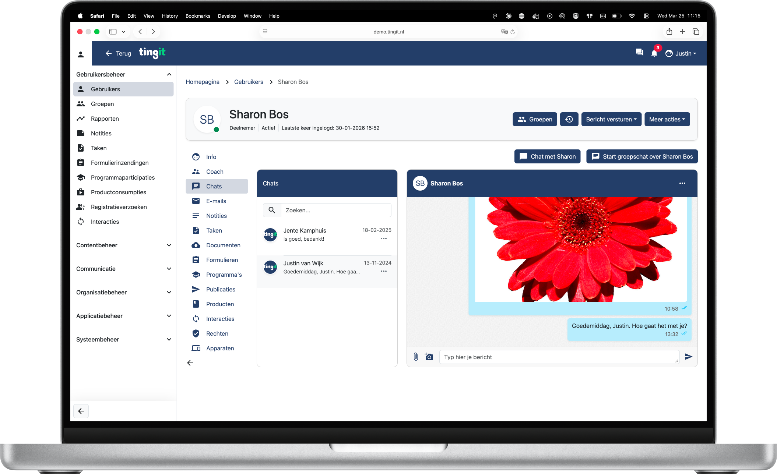Show Safari tab overview

coord(696,32)
